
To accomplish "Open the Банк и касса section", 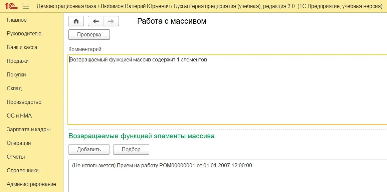I will (22, 47).
